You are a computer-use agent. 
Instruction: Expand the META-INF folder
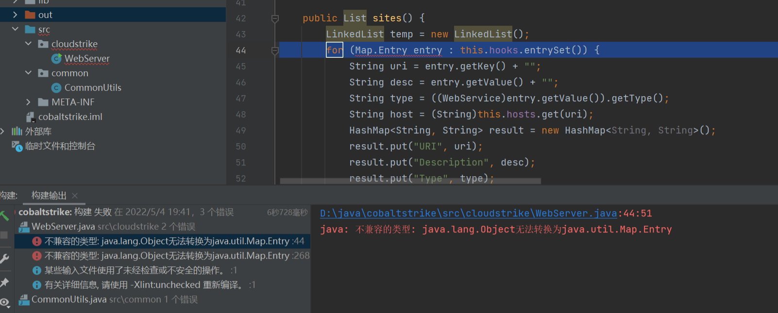tap(28, 102)
